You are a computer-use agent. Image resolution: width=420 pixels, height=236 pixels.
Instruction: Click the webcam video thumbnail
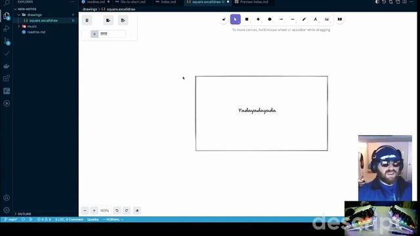385,168
